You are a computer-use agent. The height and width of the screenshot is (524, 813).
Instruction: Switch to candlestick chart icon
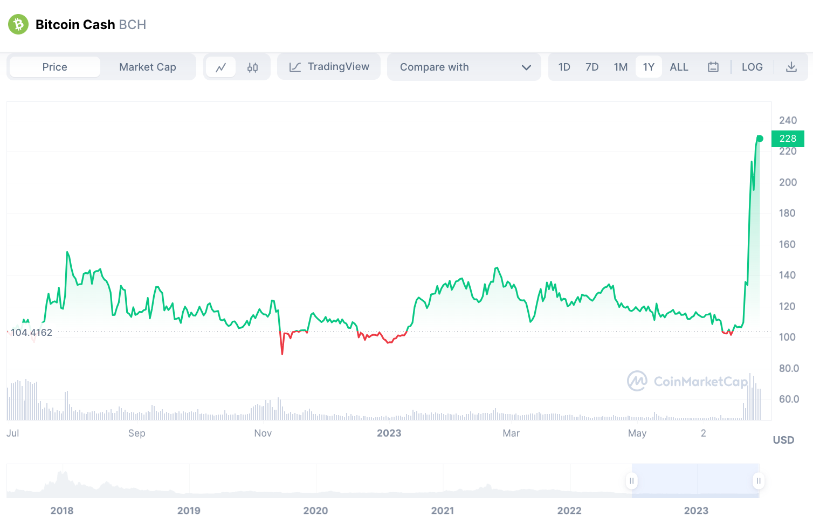pyautogui.click(x=252, y=67)
